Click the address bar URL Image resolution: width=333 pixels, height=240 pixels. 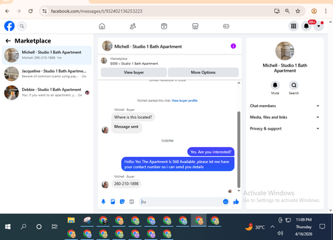coord(97,11)
